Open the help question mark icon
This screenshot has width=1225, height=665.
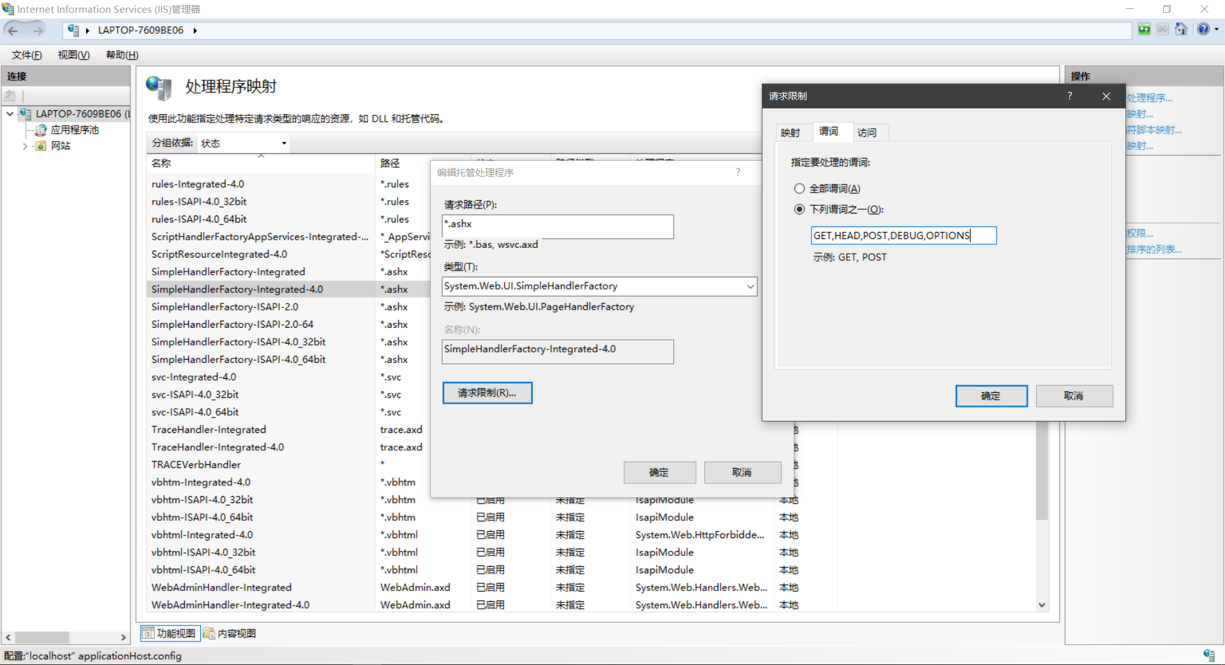point(1203,29)
